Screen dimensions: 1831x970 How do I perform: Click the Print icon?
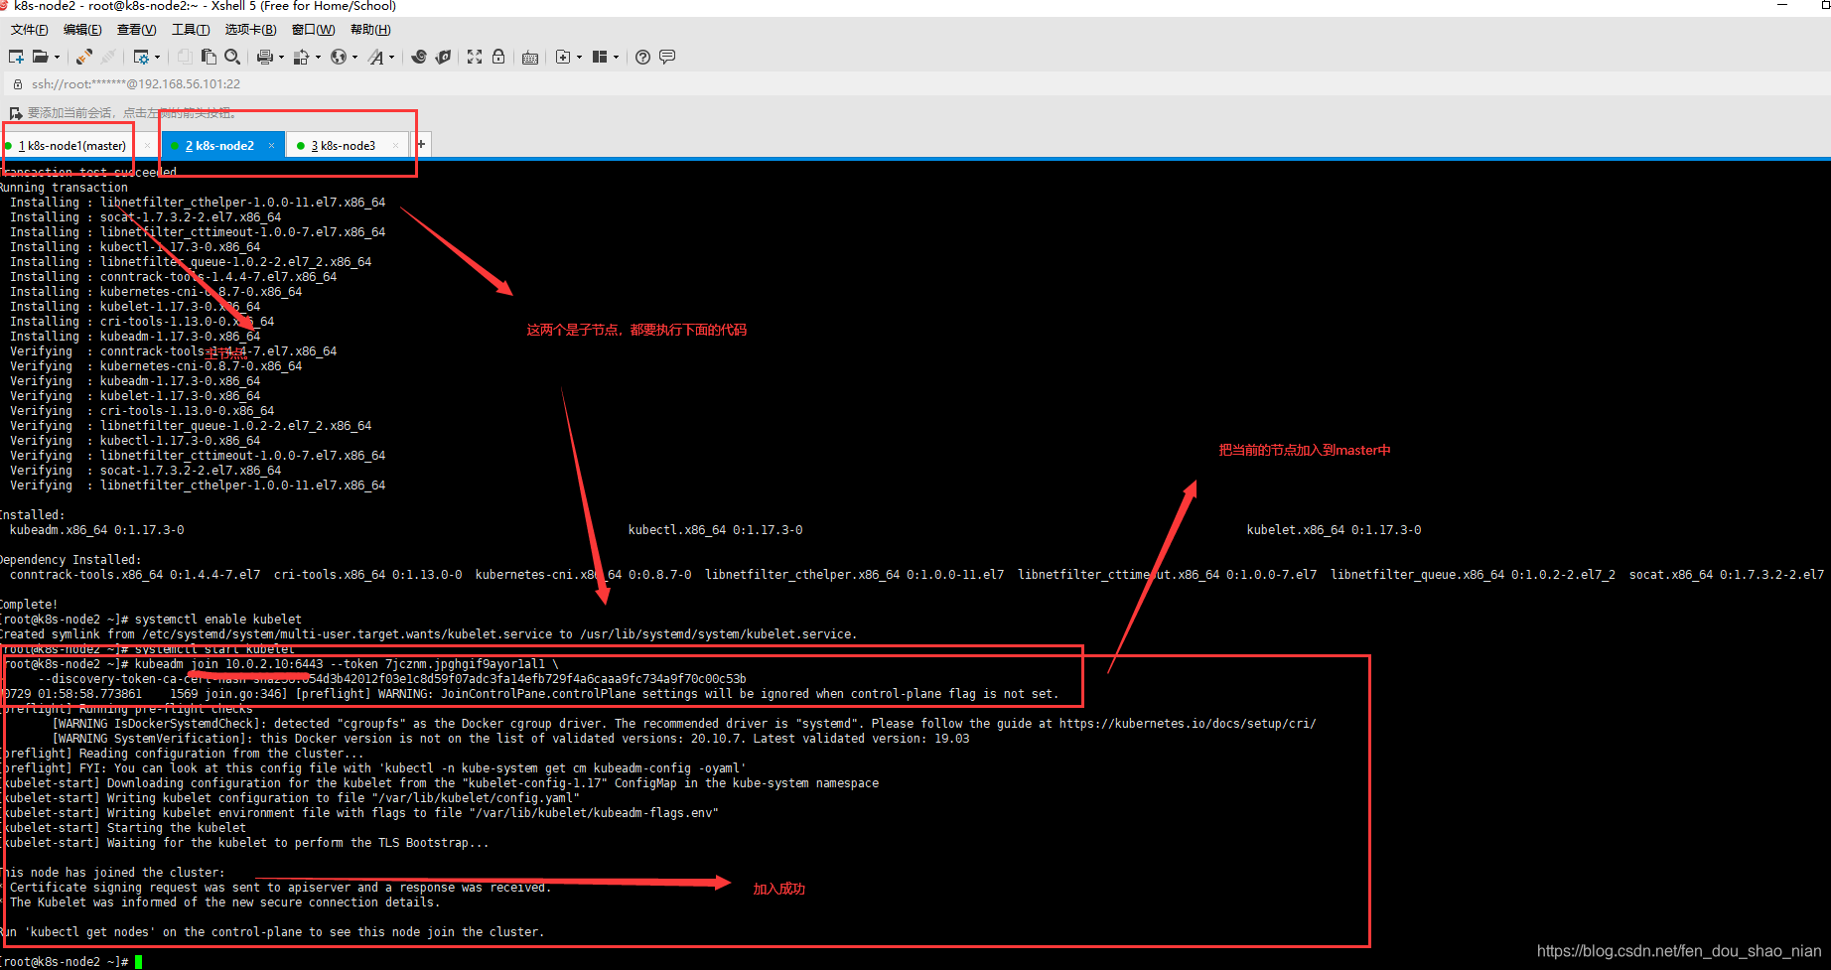click(x=265, y=57)
